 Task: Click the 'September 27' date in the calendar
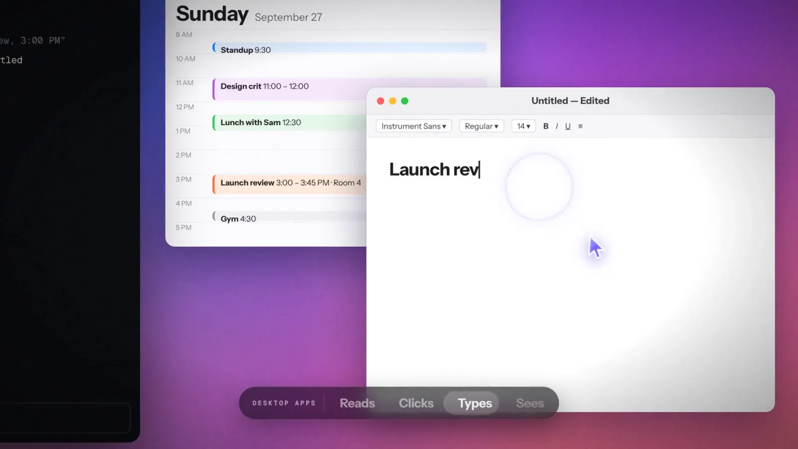point(288,17)
